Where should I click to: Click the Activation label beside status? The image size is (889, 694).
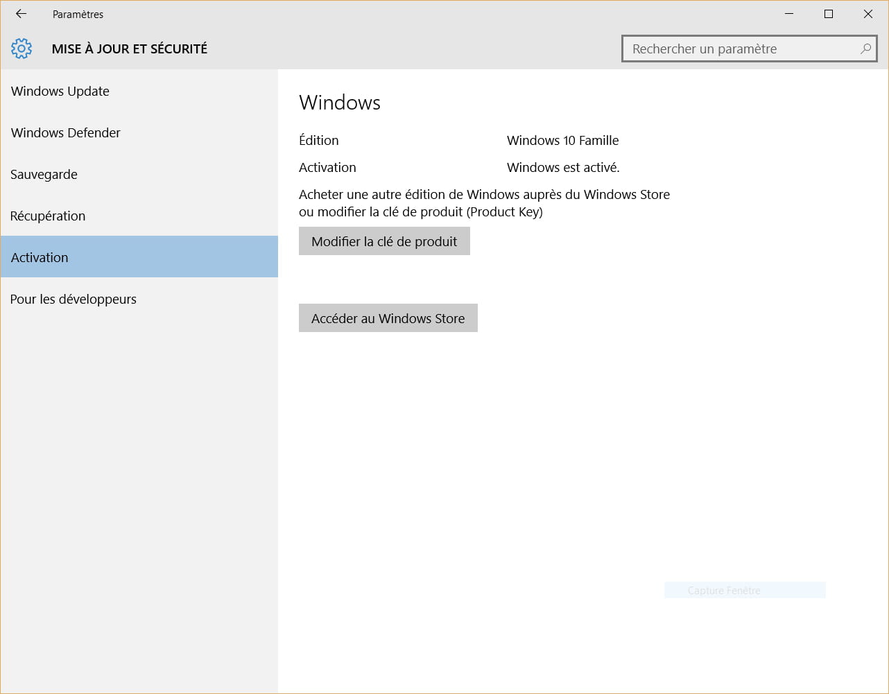327,167
